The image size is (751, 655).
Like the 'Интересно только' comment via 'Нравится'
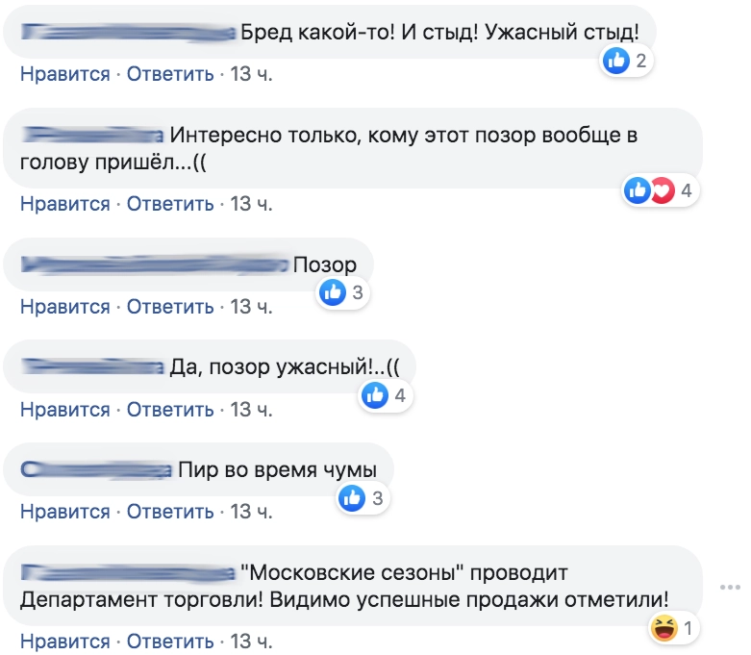pos(65,204)
